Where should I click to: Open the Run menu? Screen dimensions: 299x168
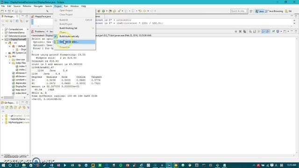tap(66, 6)
